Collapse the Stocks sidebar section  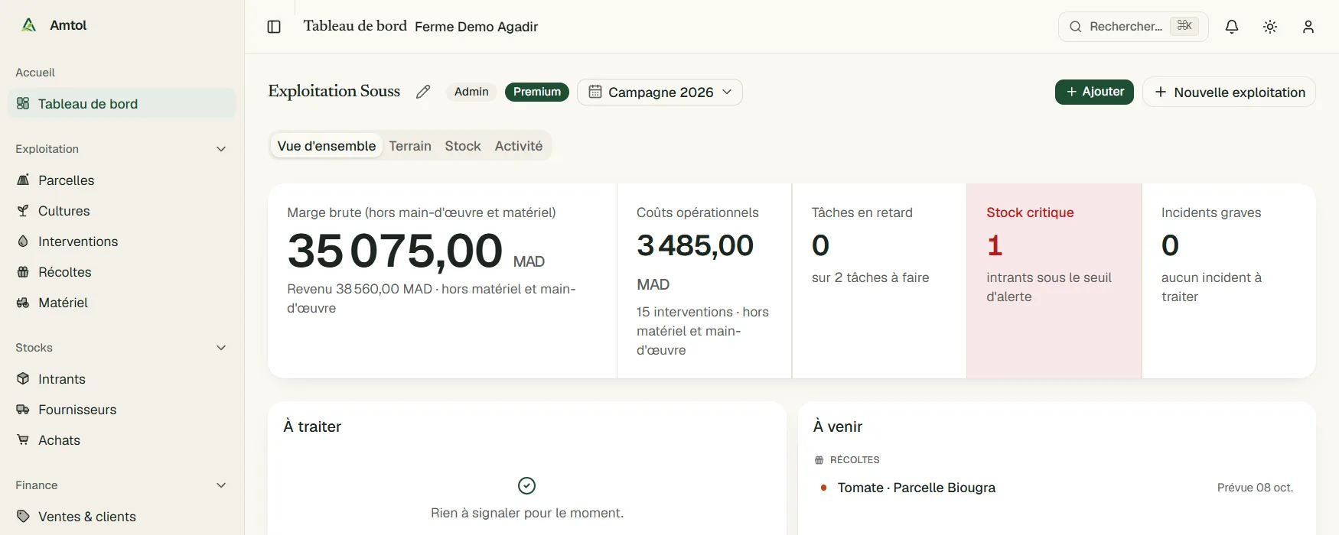coord(221,348)
